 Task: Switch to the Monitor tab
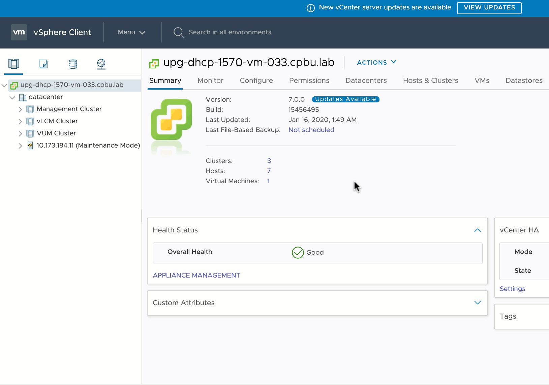pos(210,81)
